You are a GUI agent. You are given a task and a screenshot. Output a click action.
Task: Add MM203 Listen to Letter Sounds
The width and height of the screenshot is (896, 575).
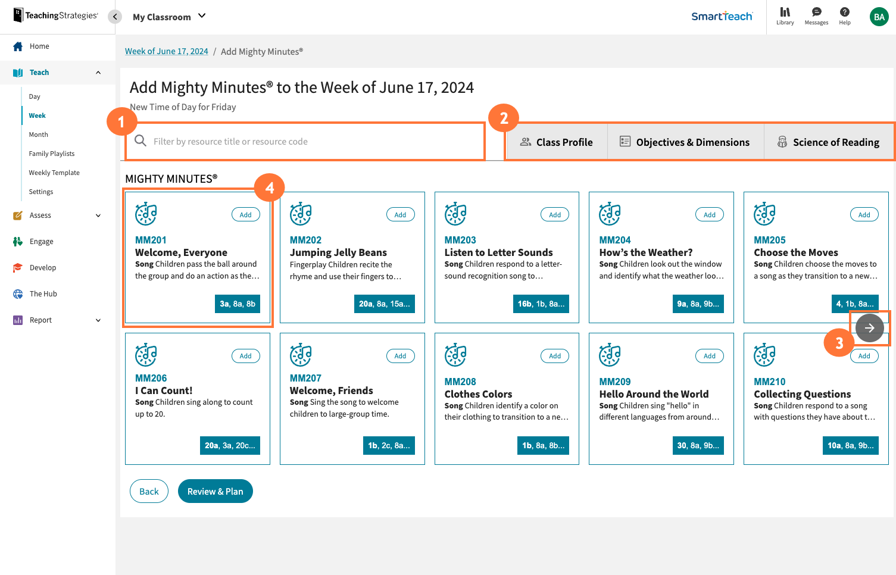coord(554,215)
